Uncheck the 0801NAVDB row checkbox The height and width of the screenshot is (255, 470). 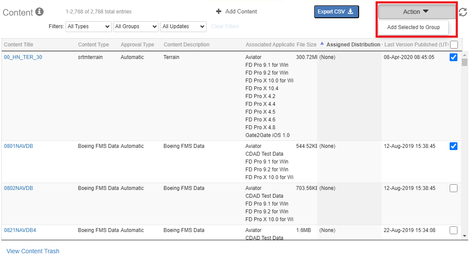pyautogui.click(x=454, y=146)
